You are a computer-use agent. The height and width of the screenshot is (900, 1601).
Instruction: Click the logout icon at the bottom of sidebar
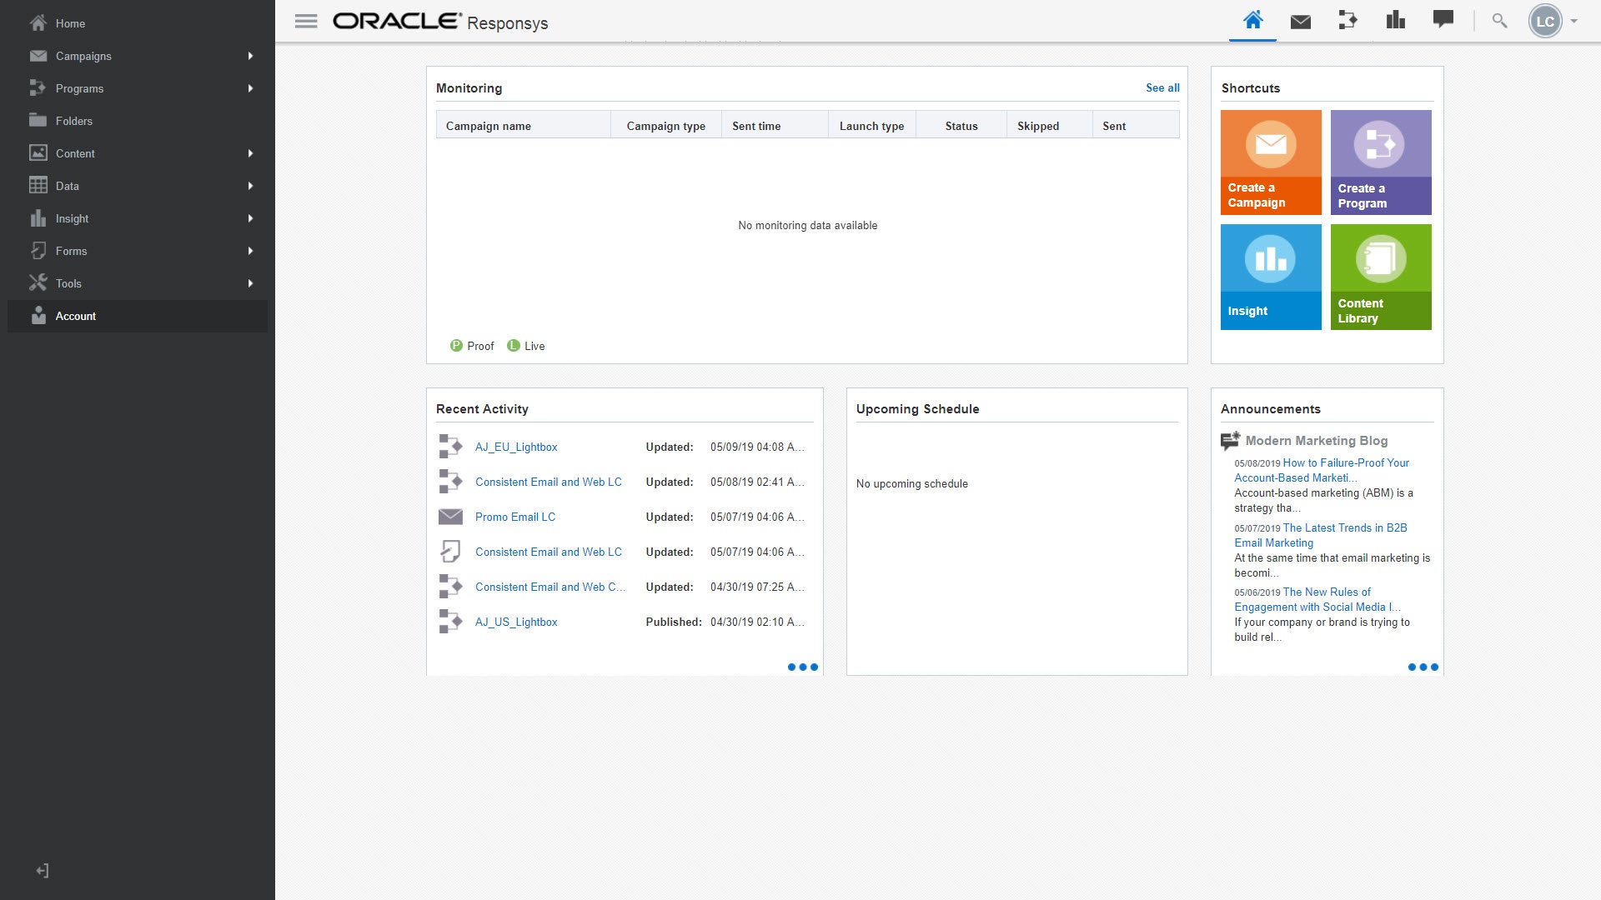coord(43,869)
